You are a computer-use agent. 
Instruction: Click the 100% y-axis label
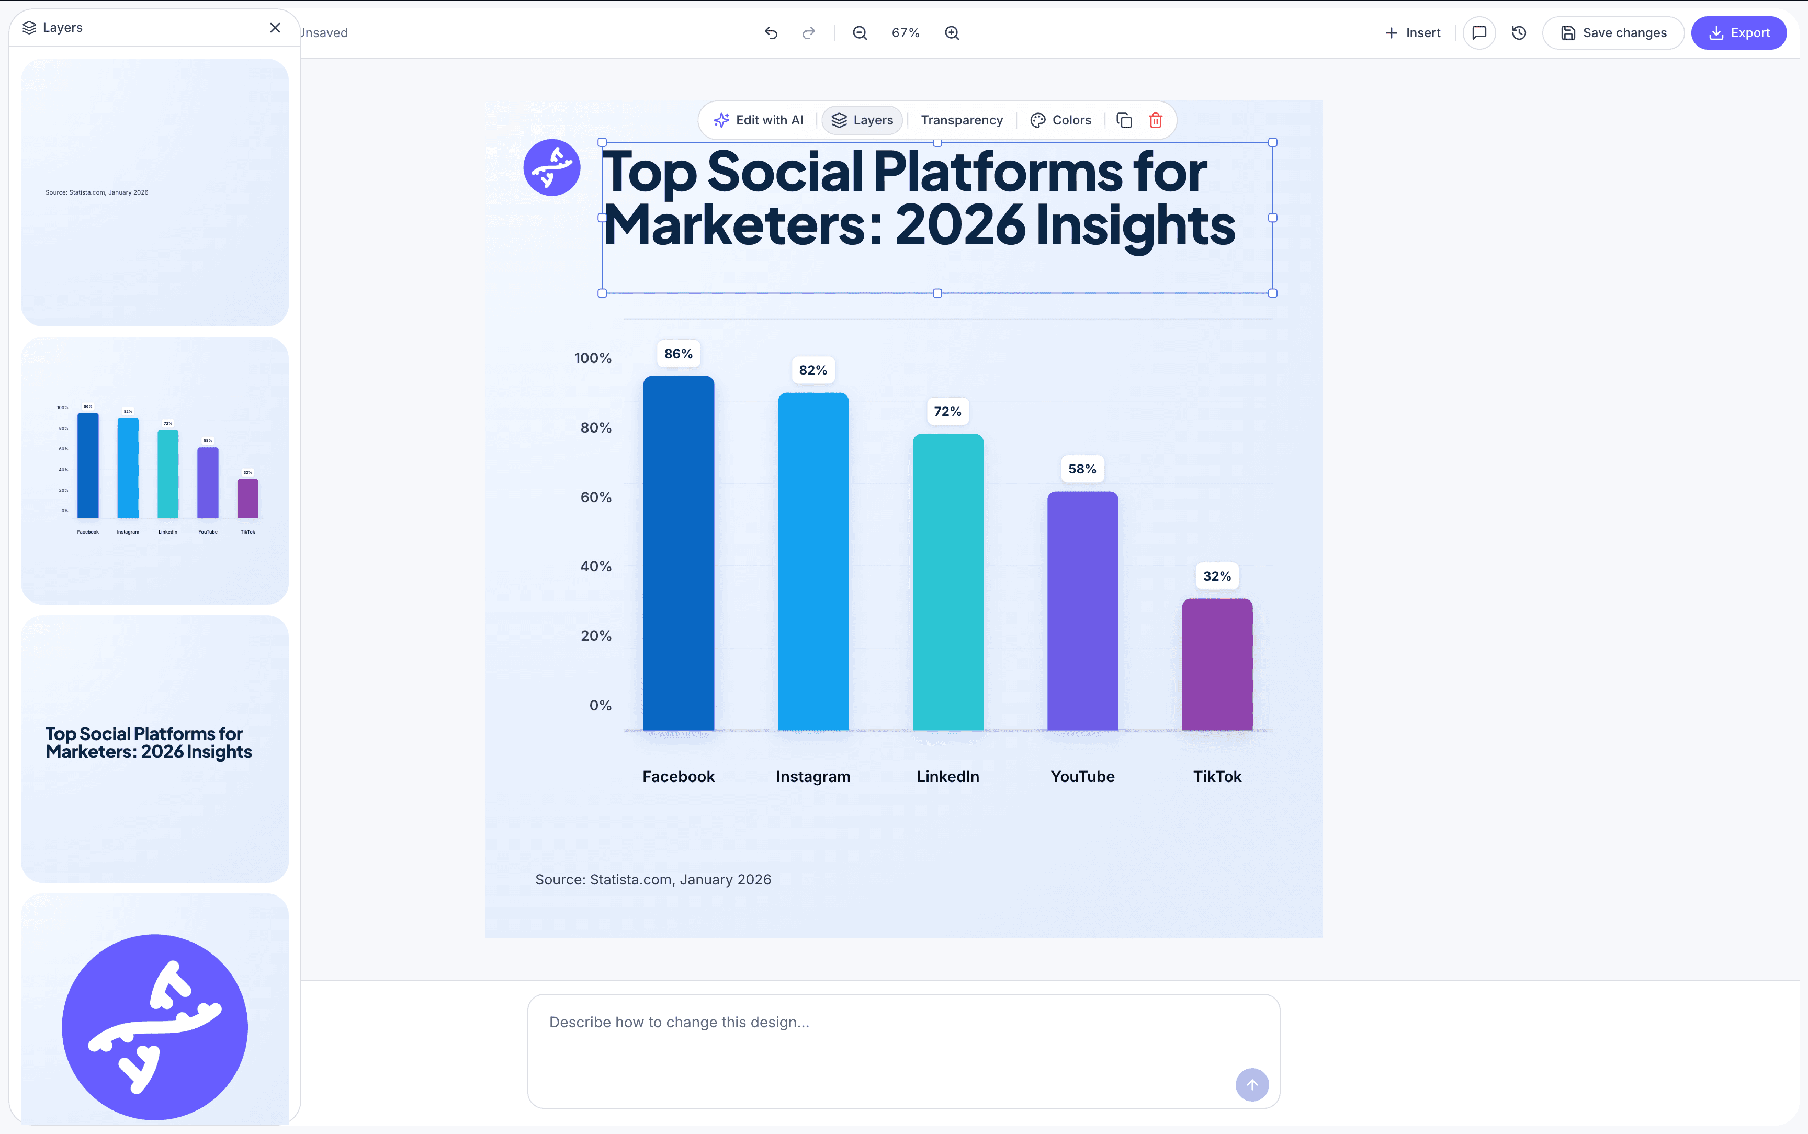click(x=592, y=358)
